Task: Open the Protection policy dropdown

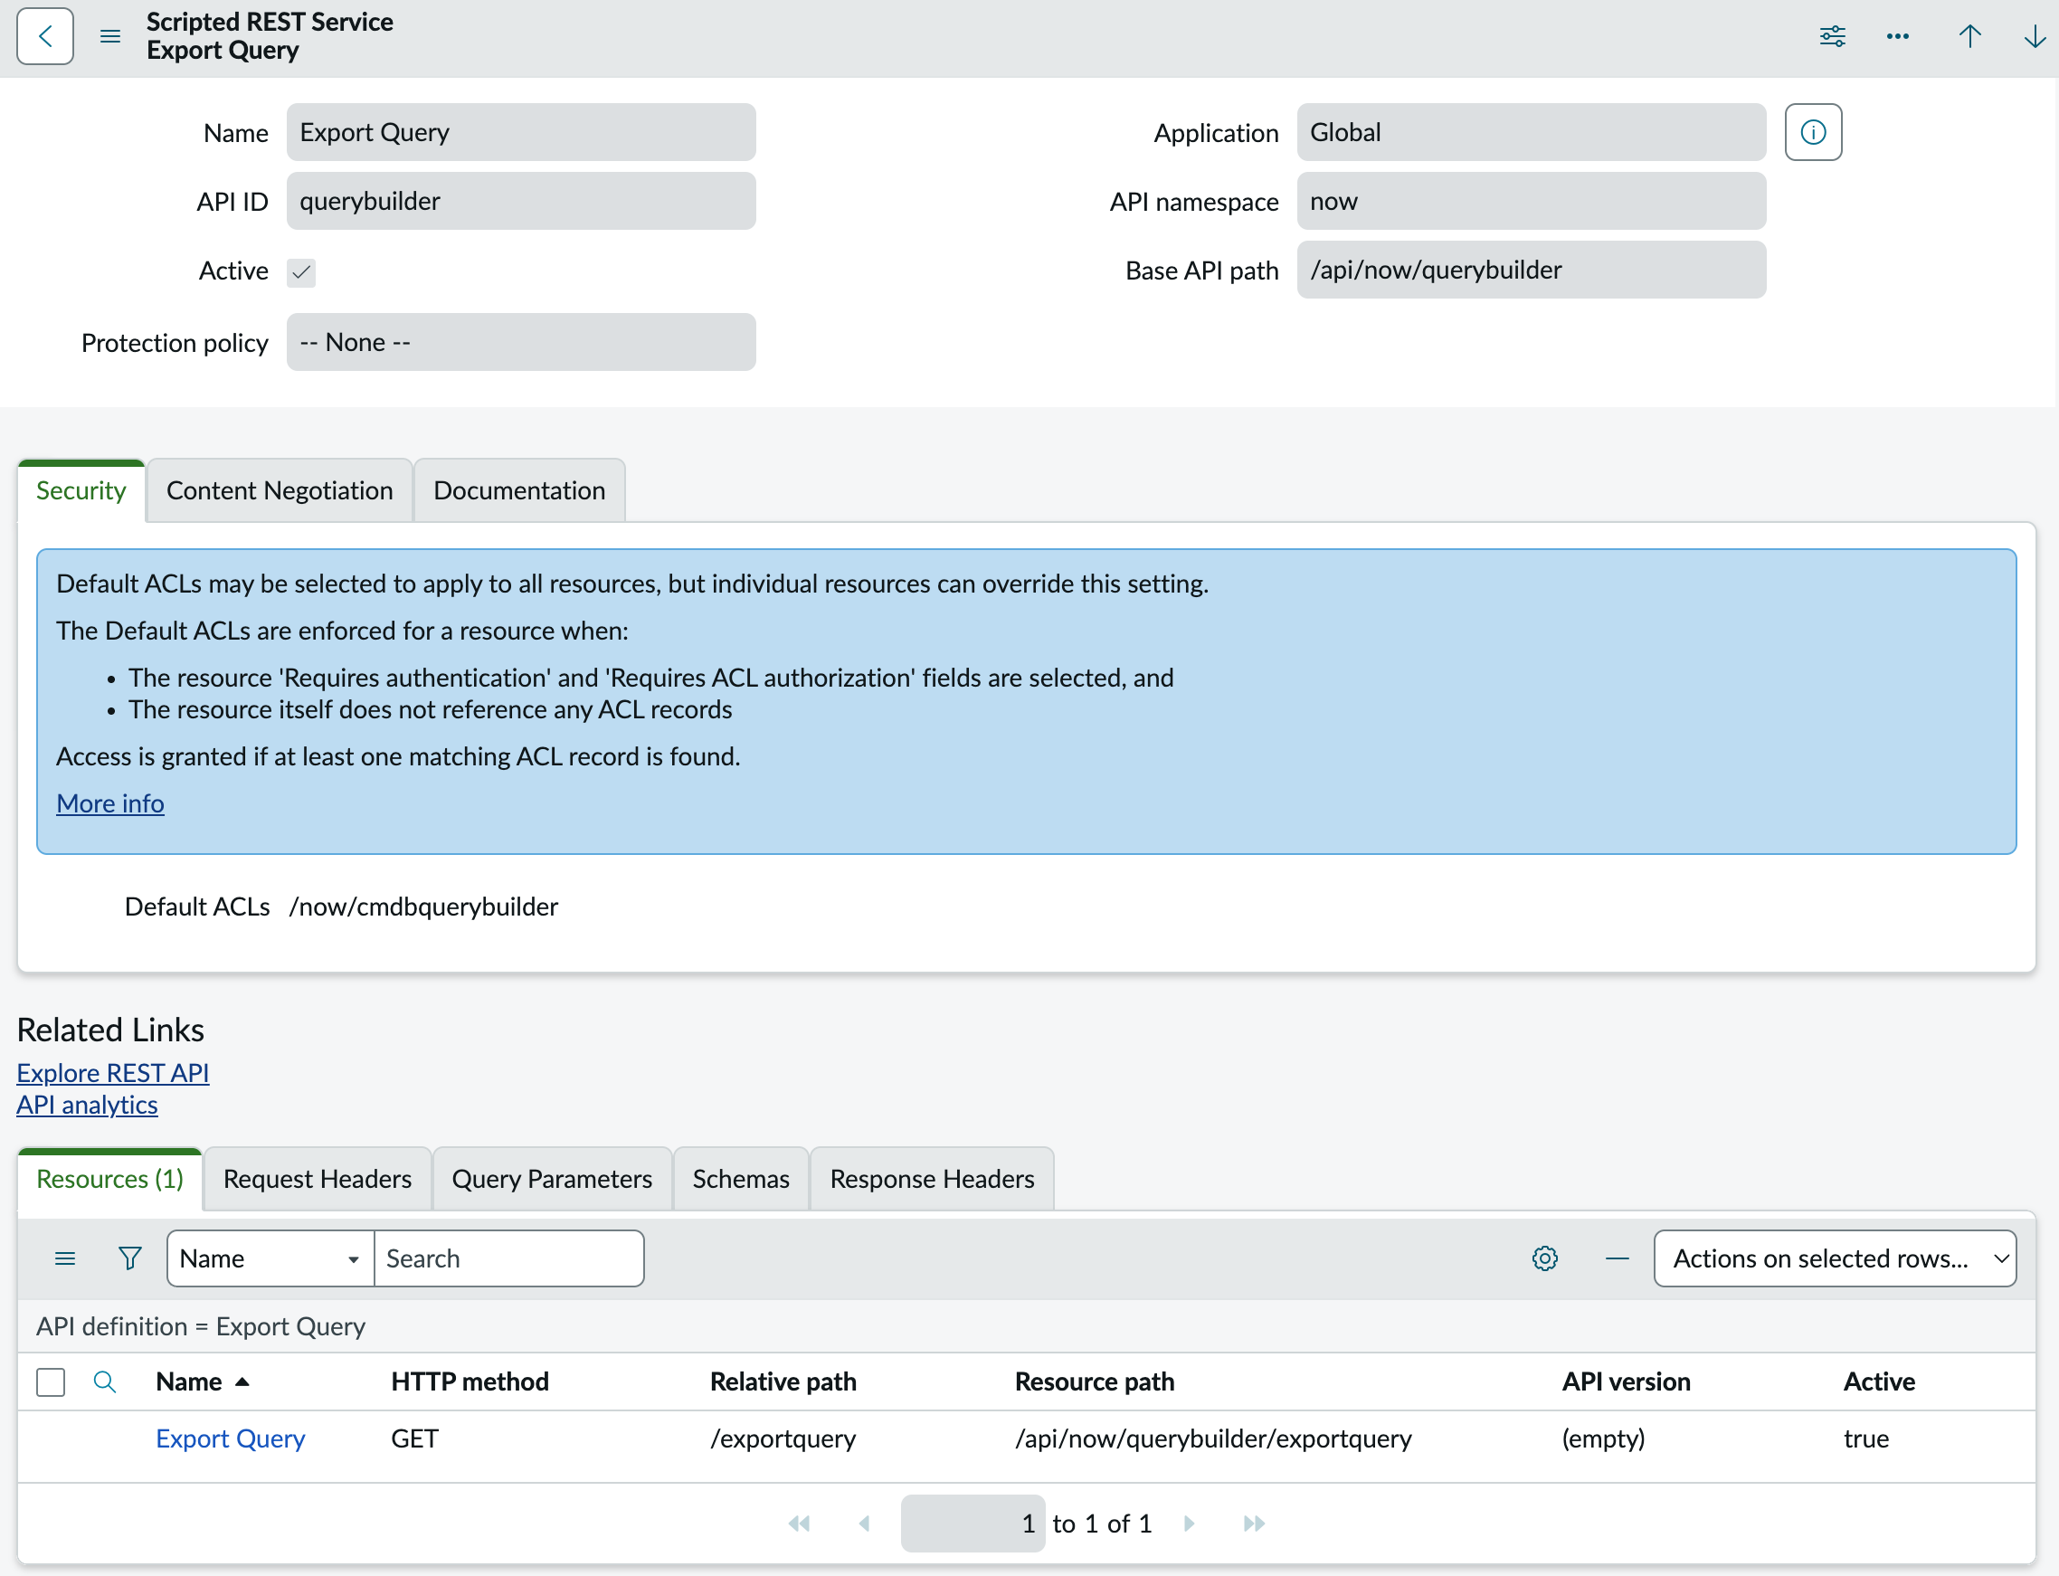Action: point(520,342)
